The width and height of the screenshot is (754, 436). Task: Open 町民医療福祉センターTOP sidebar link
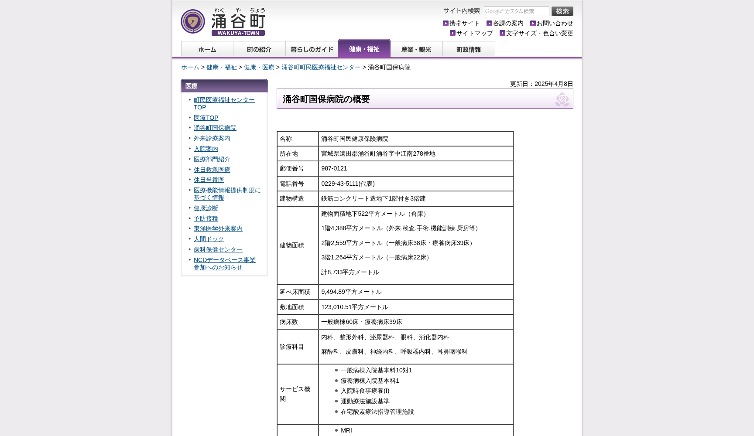pos(224,104)
